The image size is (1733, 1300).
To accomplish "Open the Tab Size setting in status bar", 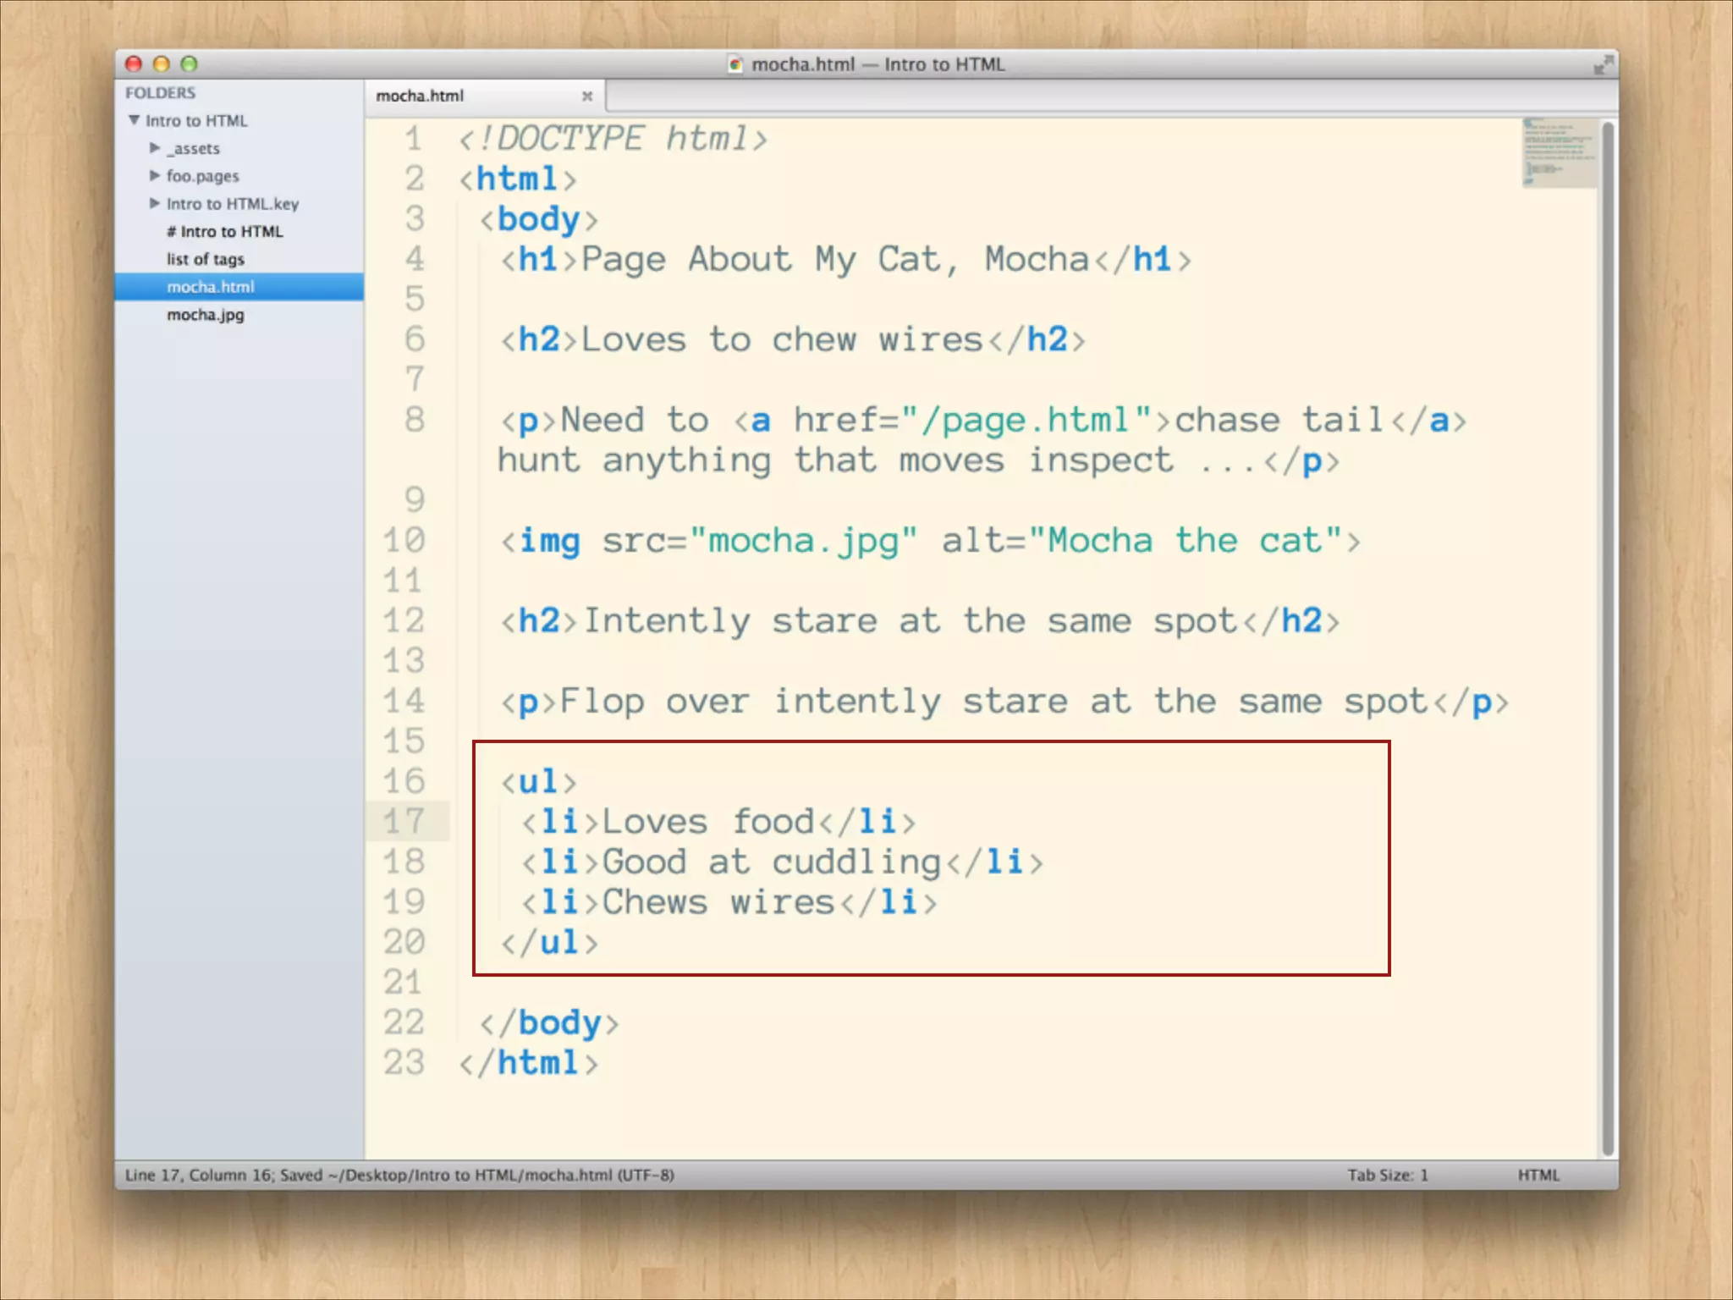I will click(x=1387, y=1175).
